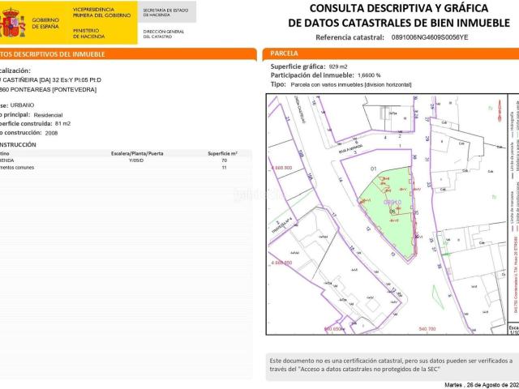This screenshot has width=519, height=389.
Task: Click 'DE DATOS CATASTRALES DE BIEN INMUEBLE' line
Action: tap(399, 23)
